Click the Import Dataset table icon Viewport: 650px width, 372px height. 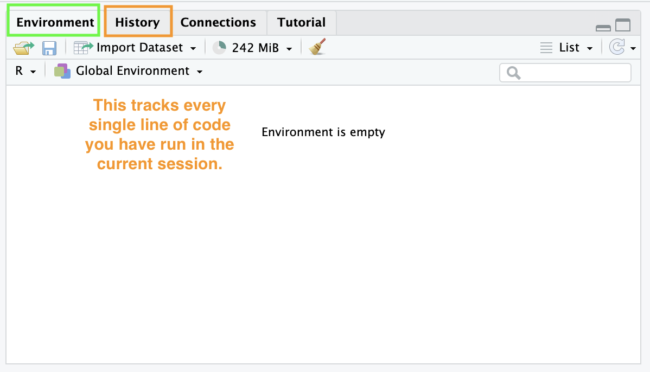pos(84,48)
